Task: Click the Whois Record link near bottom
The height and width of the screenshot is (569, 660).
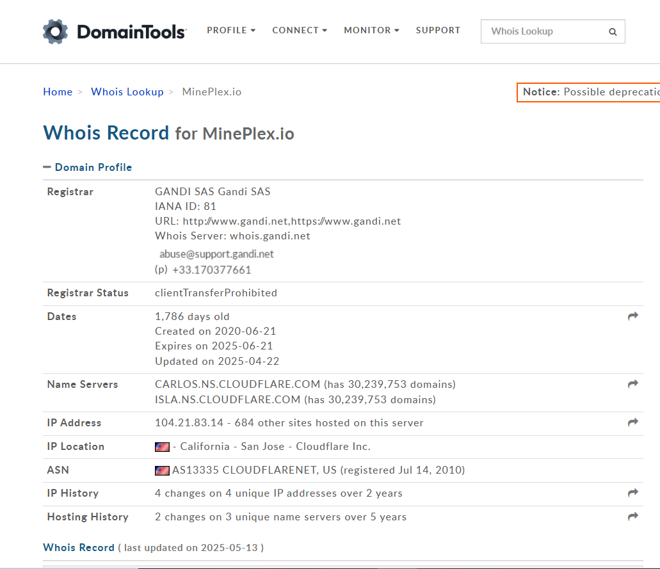Action: pos(79,547)
